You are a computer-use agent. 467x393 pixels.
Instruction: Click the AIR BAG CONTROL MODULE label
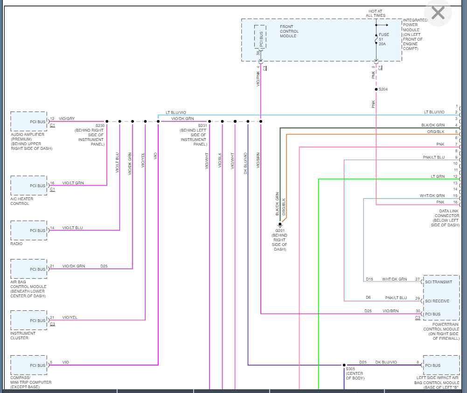tap(28, 289)
